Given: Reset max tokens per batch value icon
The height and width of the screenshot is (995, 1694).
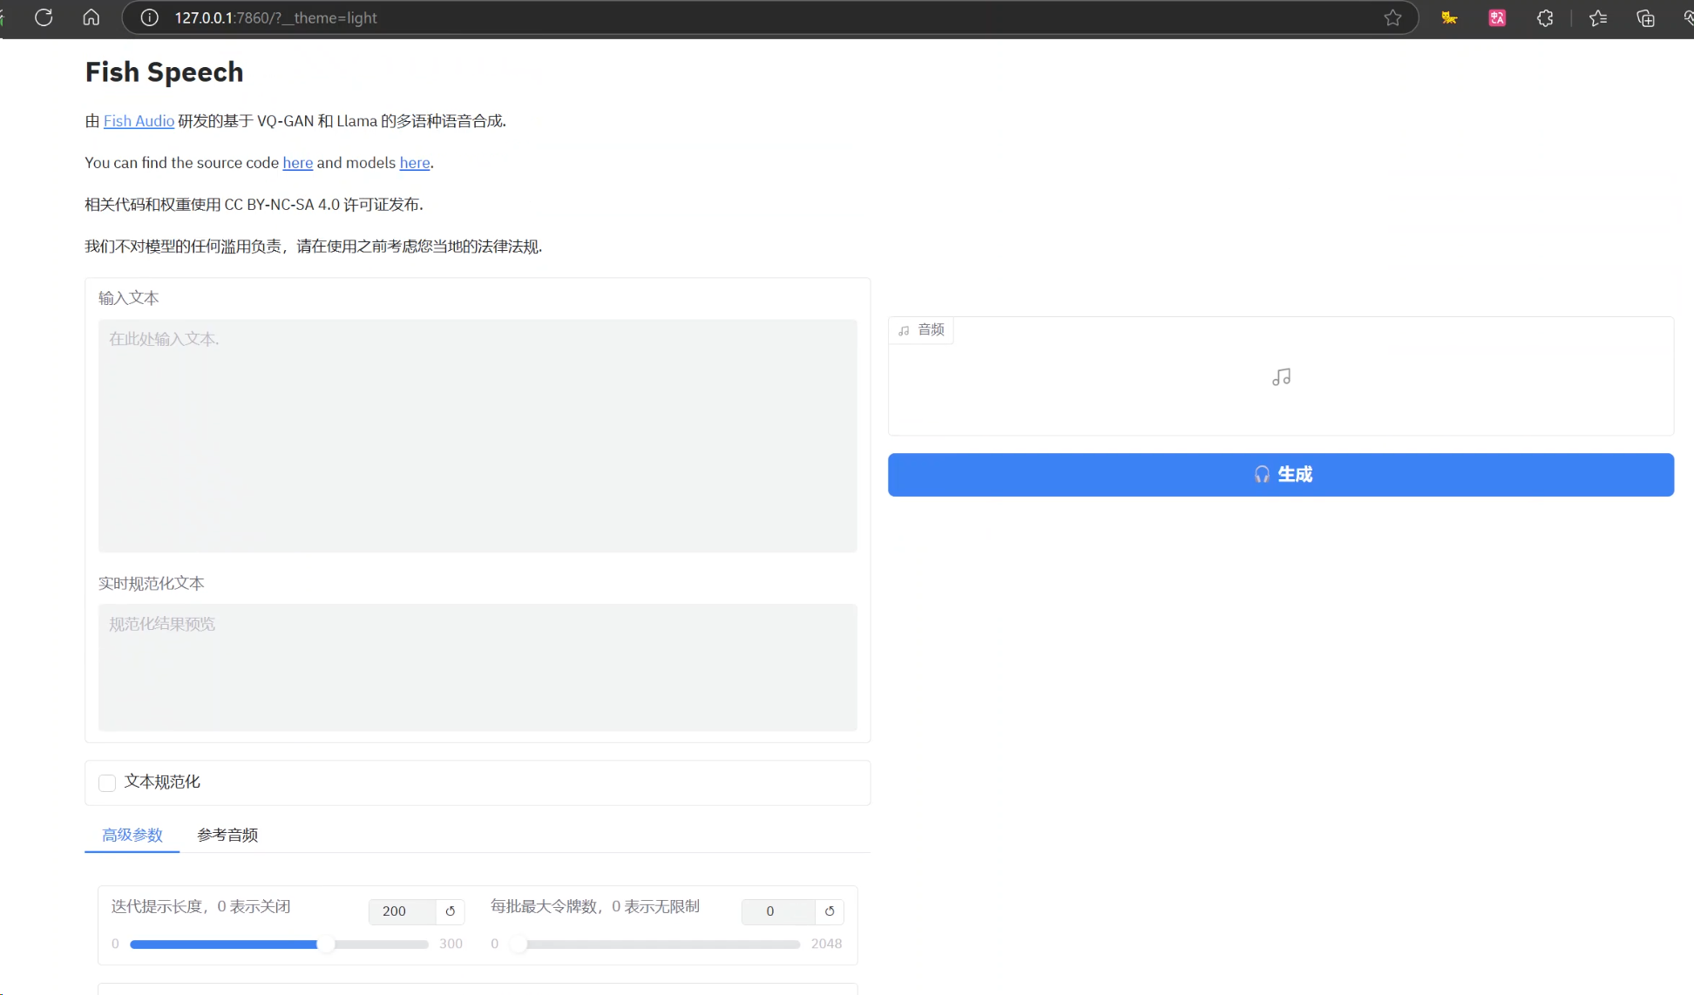Looking at the screenshot, I should 830,911.
